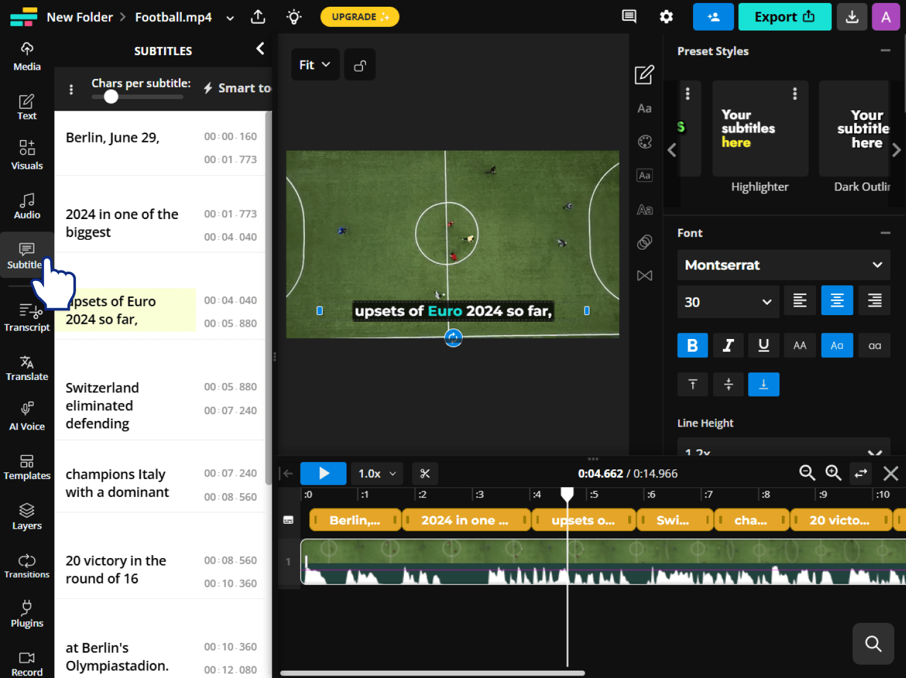
Task: Switch to the Transcript panel
Action: [26, 316]
